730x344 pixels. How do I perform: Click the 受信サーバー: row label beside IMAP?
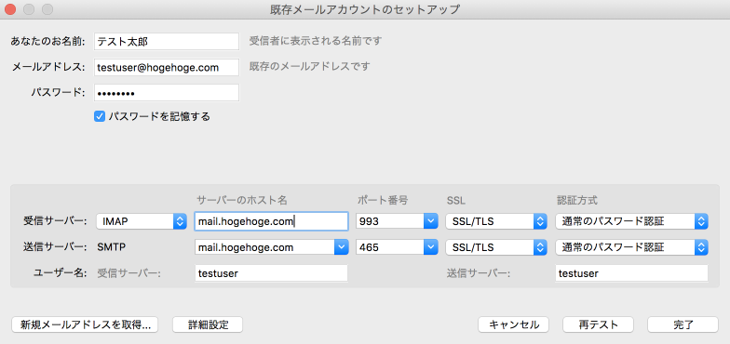point(55,221)
